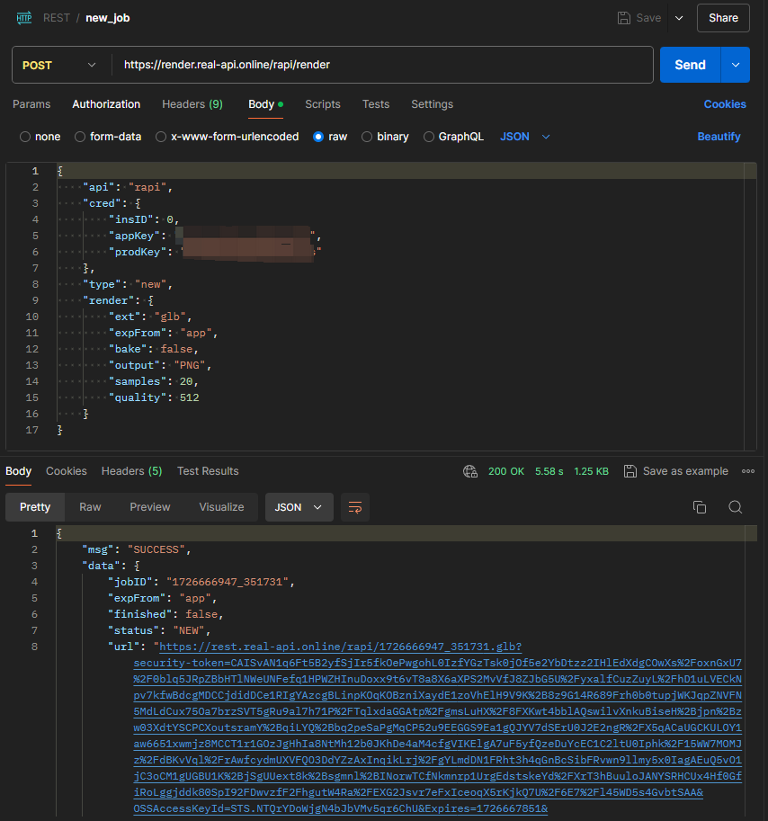The image size is (768, 821).
Task: Copy the response body using copy icon
Action: click(x=700, y=507)
